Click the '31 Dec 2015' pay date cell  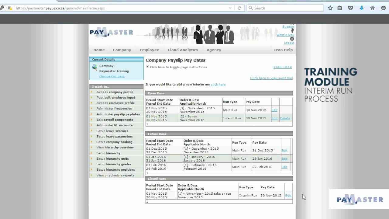[x=266, y=151]
